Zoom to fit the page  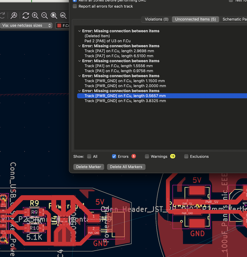pos(54,16)
